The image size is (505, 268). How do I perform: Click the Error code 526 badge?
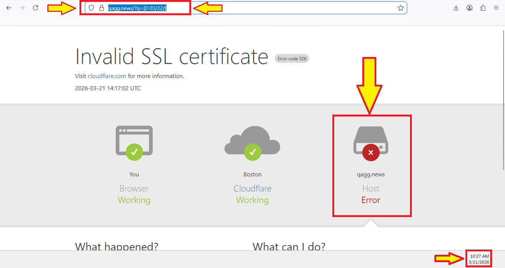tap(292, 59)
